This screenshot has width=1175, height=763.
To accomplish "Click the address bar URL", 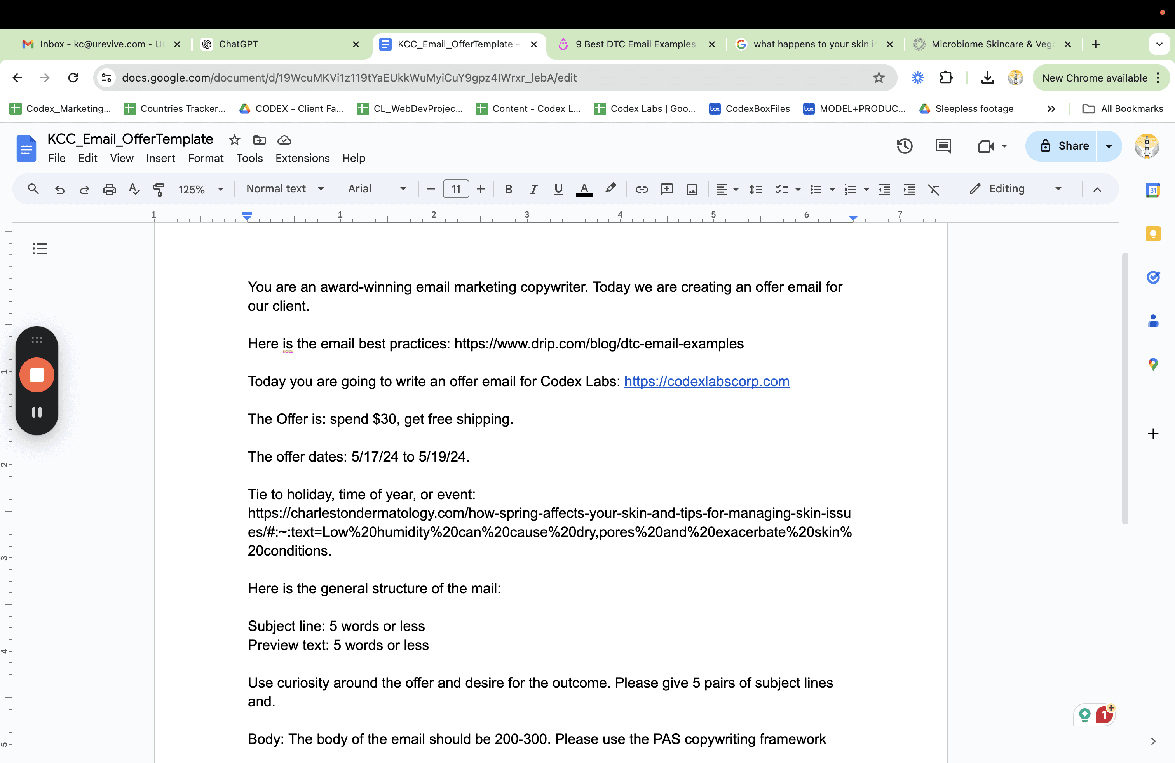I will click(x=349, y=77).
